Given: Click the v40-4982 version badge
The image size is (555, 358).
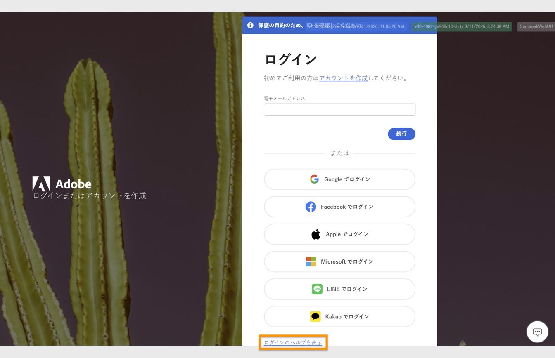Looking at the screenshot, I should pyautogui.click(x=461, y=26).
